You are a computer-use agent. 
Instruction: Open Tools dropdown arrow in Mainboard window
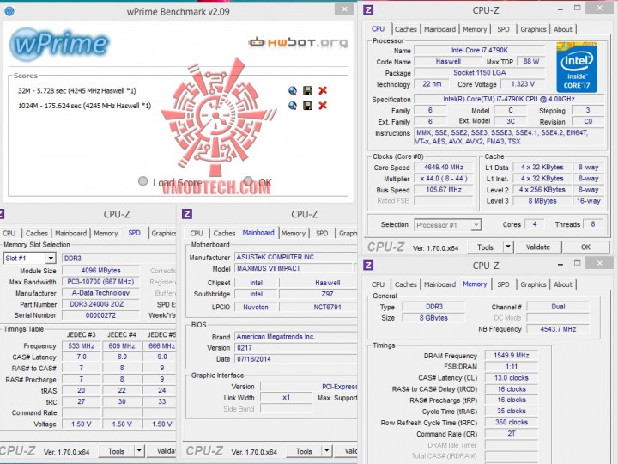(327, 450)
